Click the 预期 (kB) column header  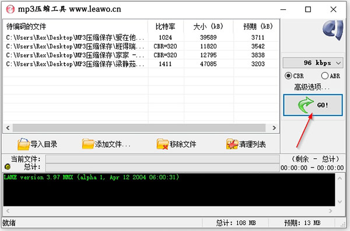coord(257,27)
